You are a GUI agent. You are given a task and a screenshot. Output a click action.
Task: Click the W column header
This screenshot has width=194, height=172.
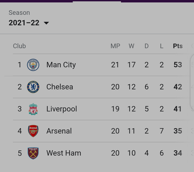pos(132,46)
